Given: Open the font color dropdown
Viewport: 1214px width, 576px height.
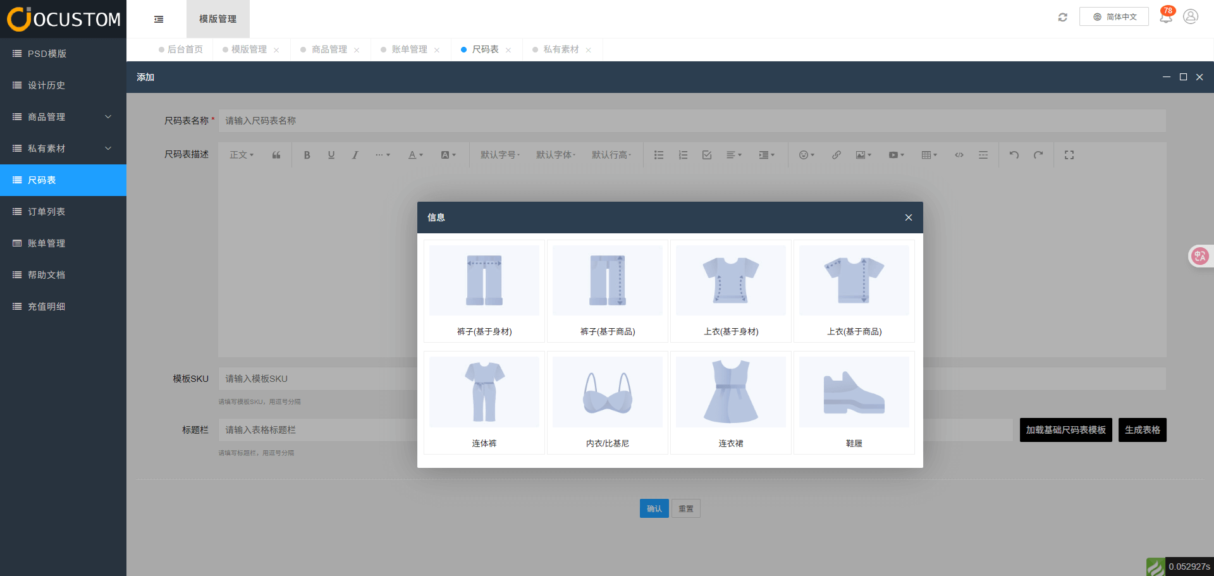Looking at the screenshot, I should point(415,155).
